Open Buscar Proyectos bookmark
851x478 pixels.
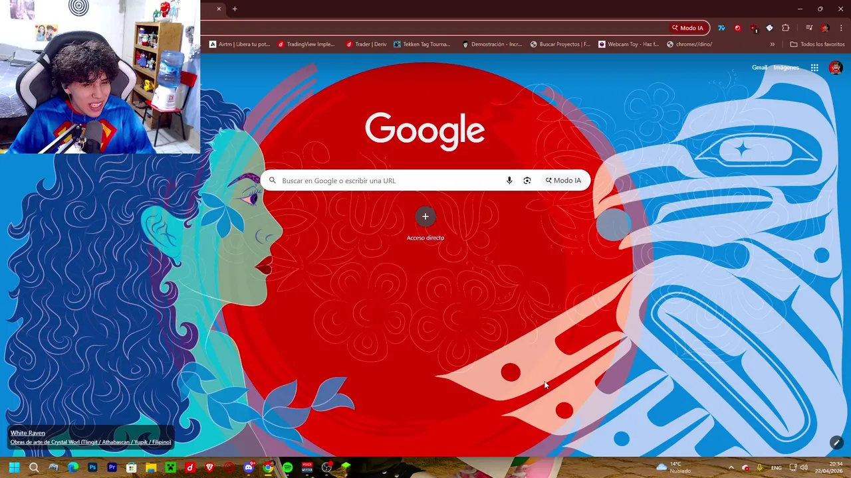click(560, 44)
